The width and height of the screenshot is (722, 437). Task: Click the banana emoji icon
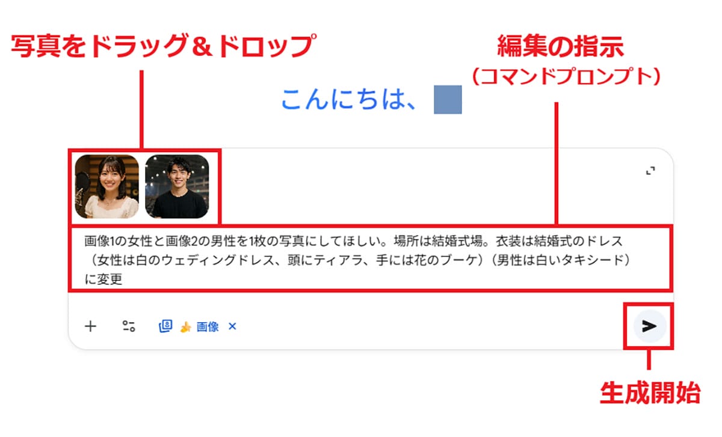point(185,327)
